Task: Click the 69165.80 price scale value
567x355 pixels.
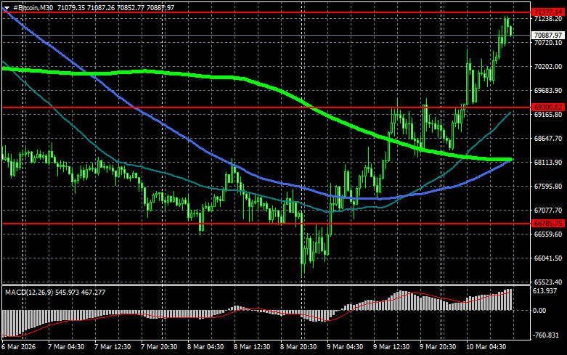Action: (x=548, y=115)
